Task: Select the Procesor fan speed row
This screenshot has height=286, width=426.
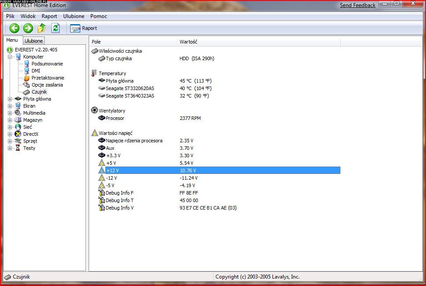Action: click(115, 118)
